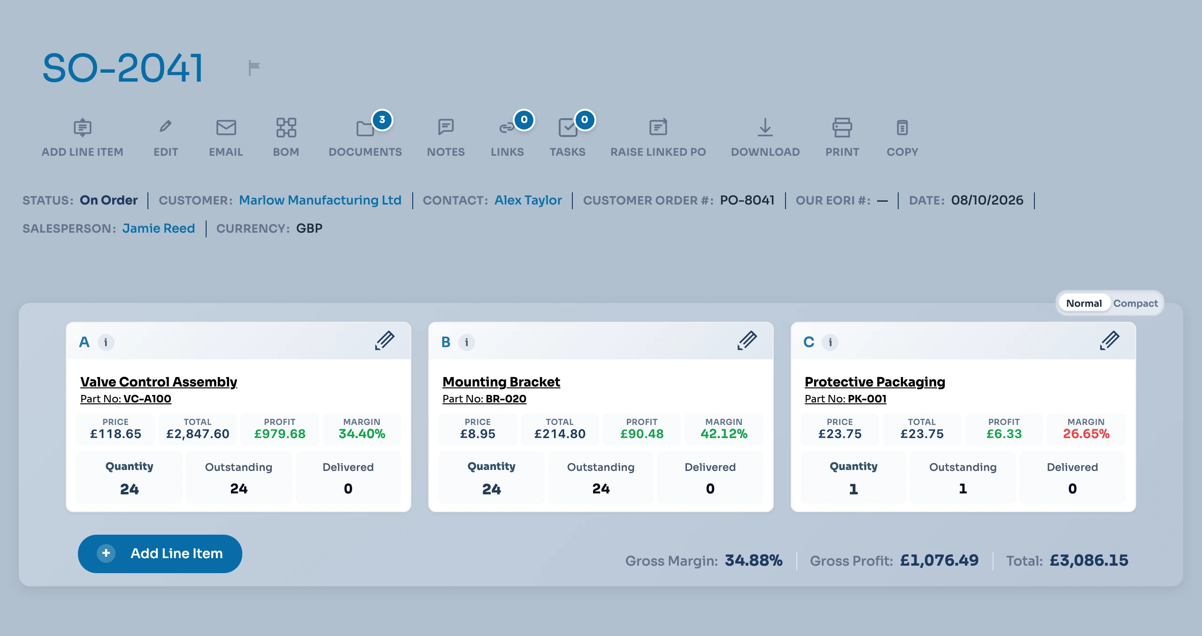Viewport: 1202px width, 636px height.
Task: Click Part No: PK-001 link
Action: tap(846, 399)
